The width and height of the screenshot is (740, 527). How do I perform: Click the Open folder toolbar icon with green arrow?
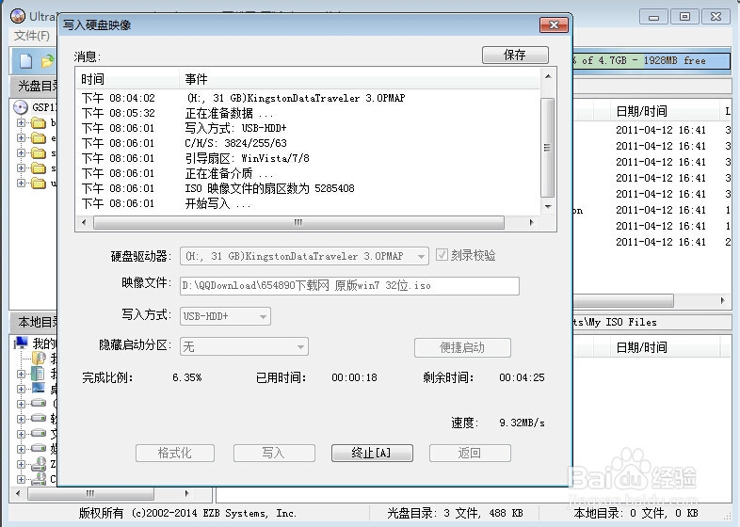click(x=48, y=61)
